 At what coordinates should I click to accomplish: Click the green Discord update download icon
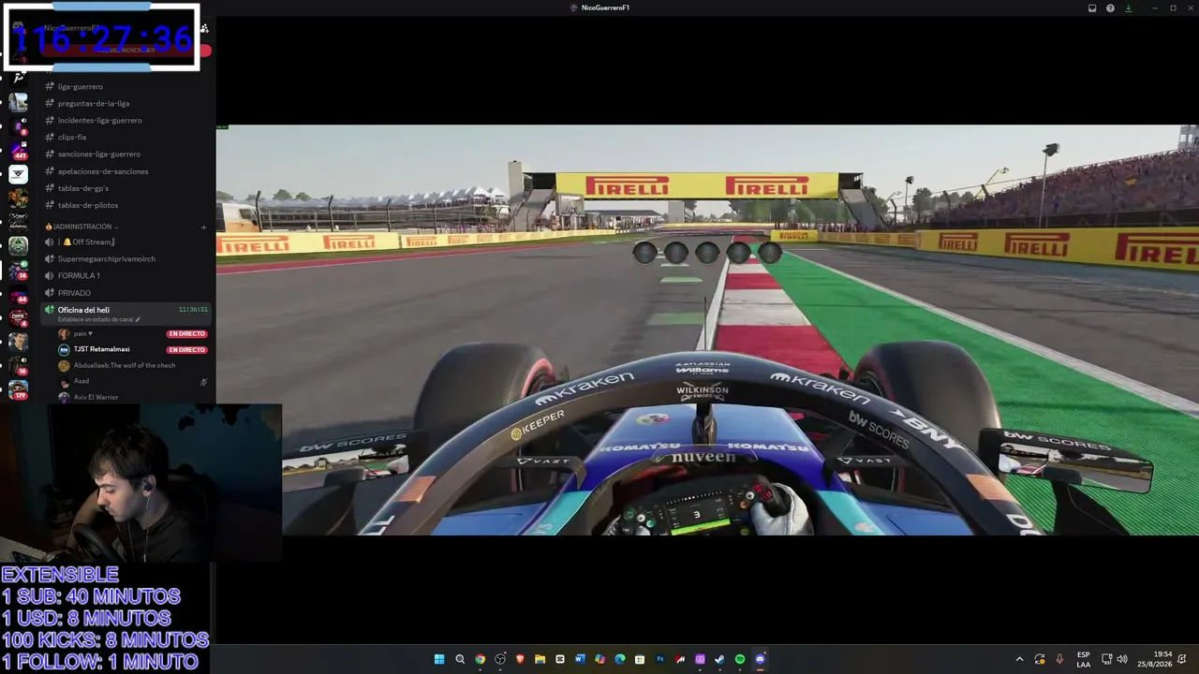1128,8
